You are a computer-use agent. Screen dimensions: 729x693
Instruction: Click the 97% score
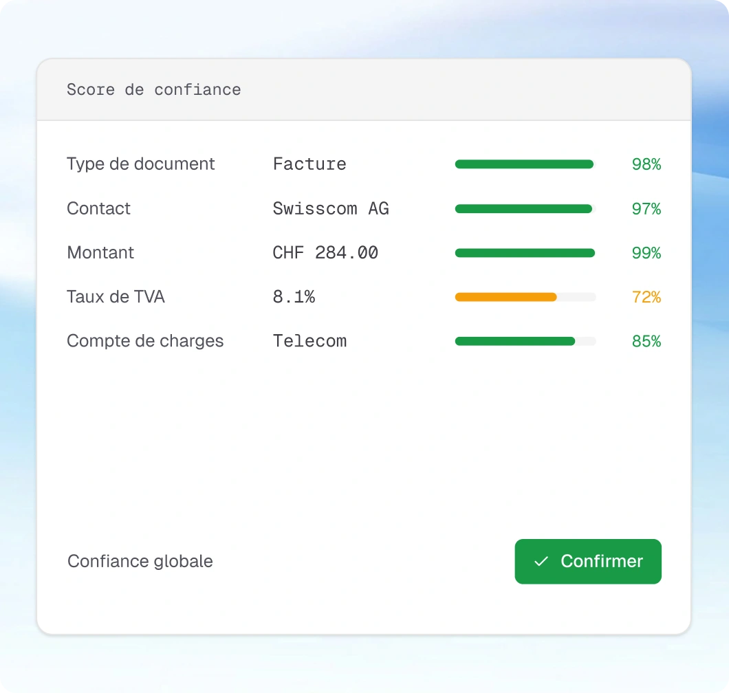(646, 209)
